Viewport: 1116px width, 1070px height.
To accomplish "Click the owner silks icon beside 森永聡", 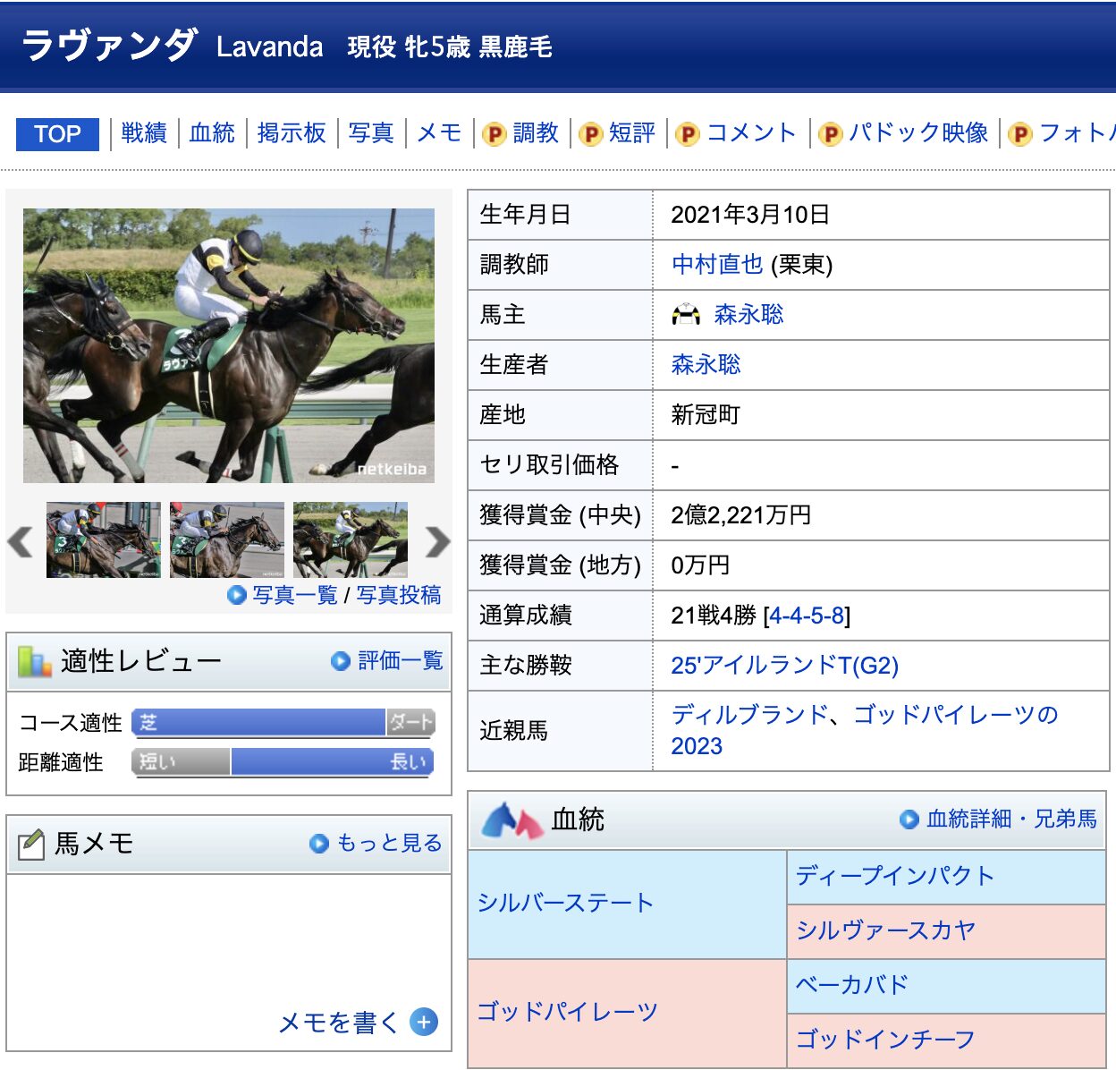I will point(686,314).
